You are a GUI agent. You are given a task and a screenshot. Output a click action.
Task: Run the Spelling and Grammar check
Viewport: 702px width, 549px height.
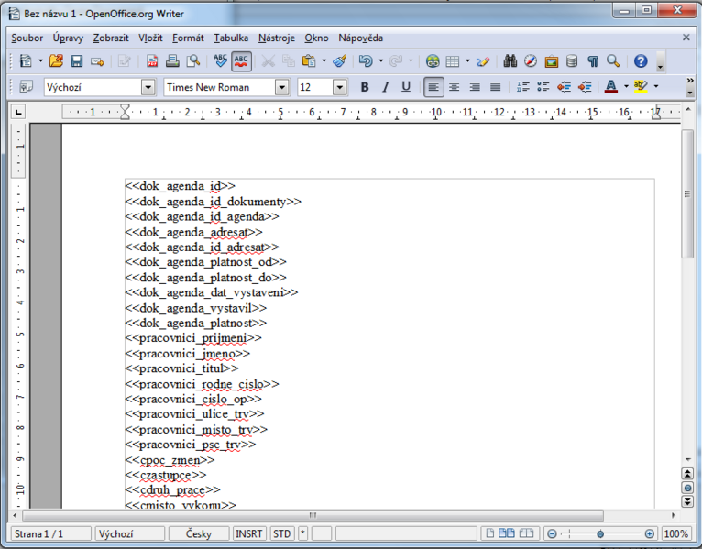coord(220,60)
